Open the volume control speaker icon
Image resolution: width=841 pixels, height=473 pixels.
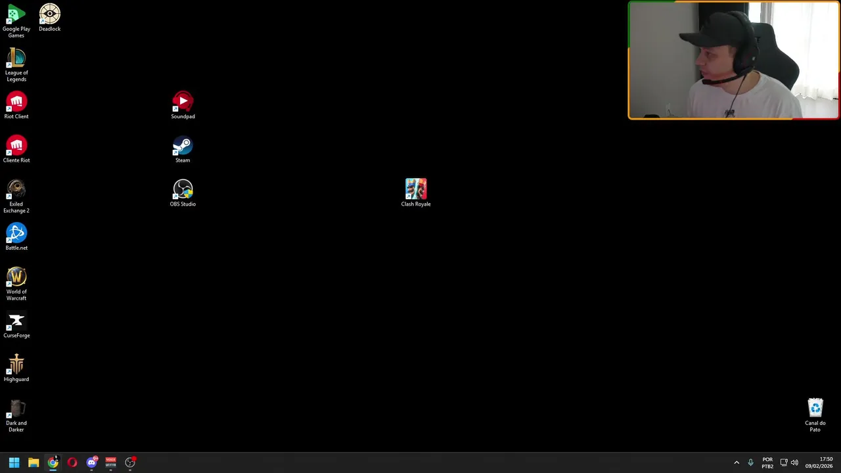[795, 462]
